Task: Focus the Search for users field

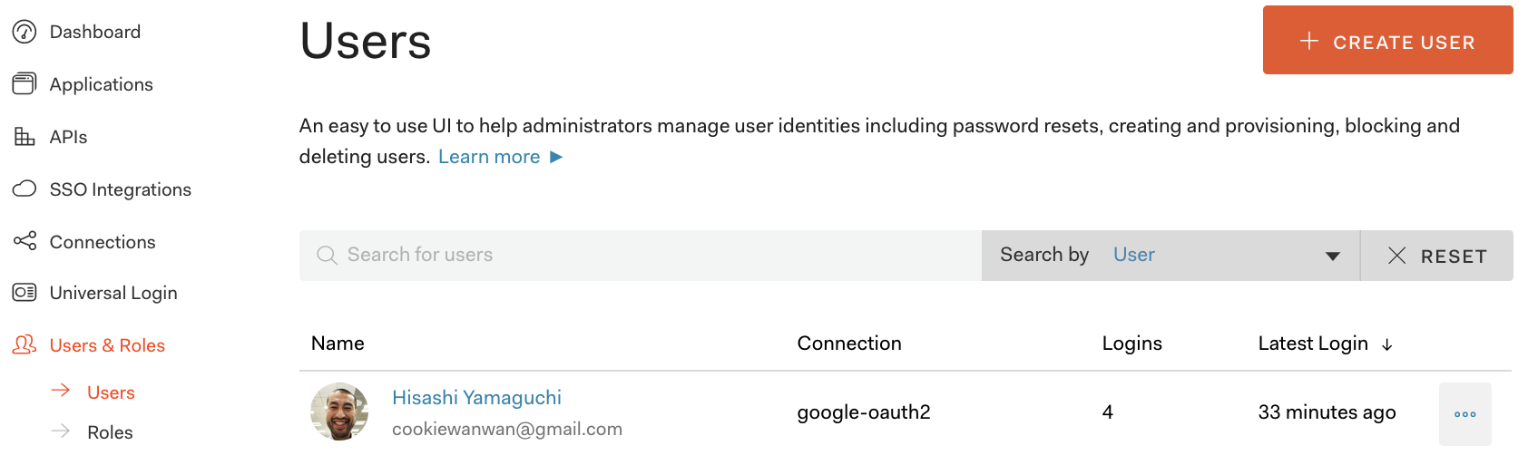Action: (641, 256)
